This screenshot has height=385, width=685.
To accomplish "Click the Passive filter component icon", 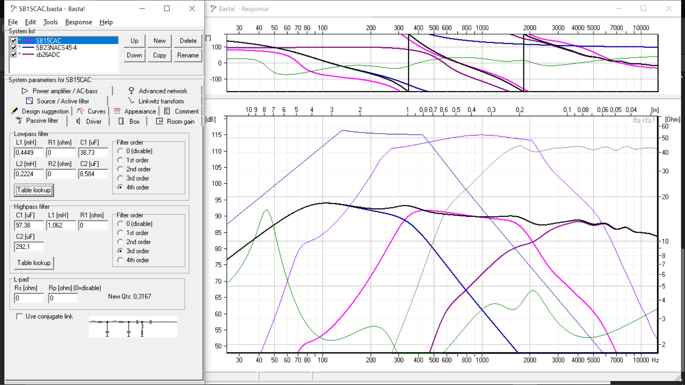I will [x=19, y=120].
